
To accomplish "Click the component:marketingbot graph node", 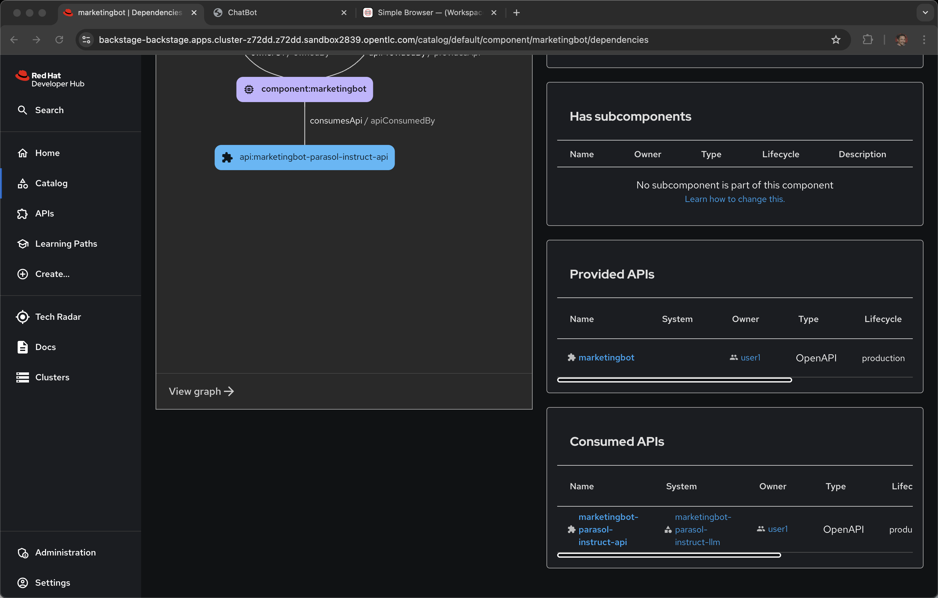I will [x=305, y=89].
